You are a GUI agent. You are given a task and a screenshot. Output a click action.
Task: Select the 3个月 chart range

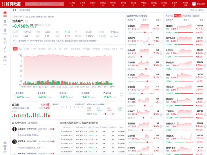34,49
